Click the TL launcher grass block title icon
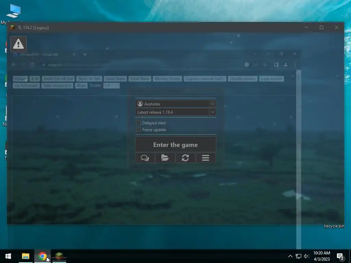This screenshot has width=351, height=263. pyautogui.click(x=13, y=27)
